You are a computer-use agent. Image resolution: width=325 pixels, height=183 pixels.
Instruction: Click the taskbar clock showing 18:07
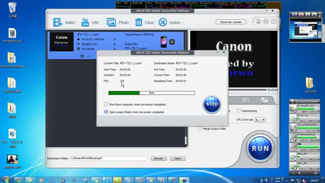pyautogui.click(x=314, y=180)
